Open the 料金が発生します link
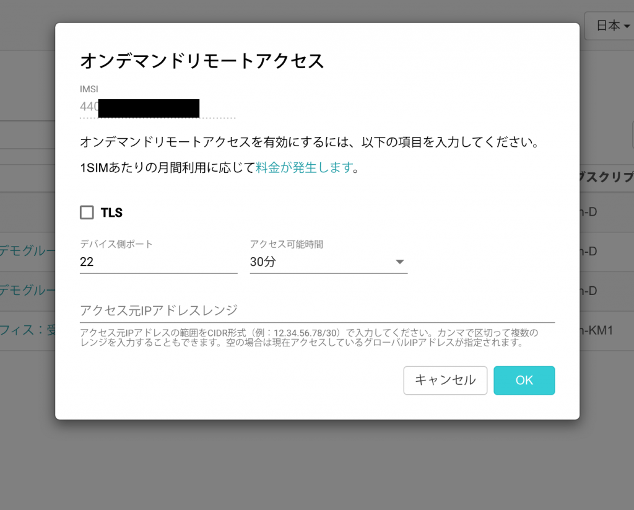Screen dimensions: 634x510 tap(305, 167)
